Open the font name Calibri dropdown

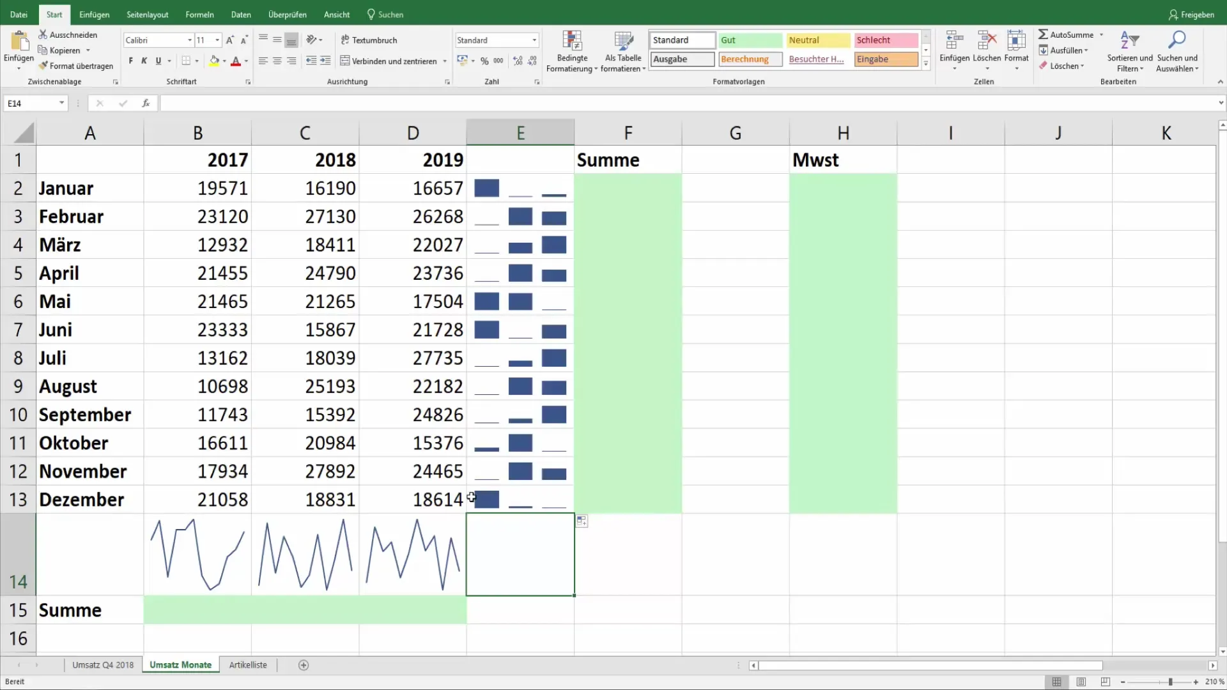190,40
